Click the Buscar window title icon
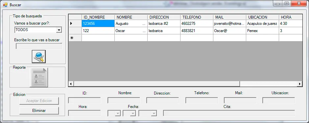 pos(5,5)
